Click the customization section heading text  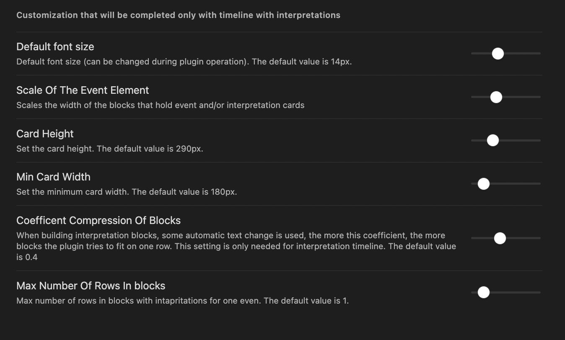178,15
